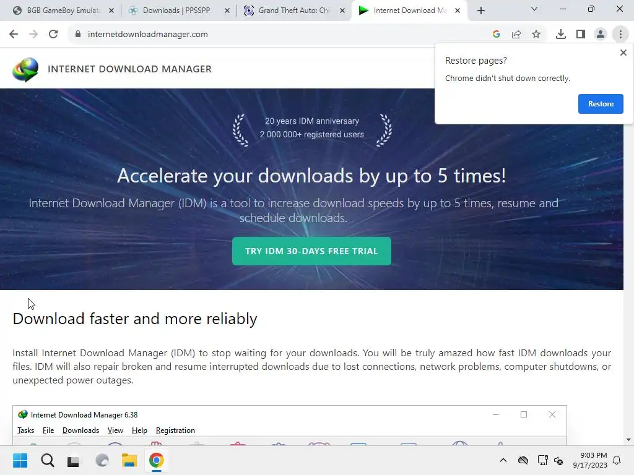634x475 pixels.
Task: Open Task View on taskbar
Action: (73, 460)
